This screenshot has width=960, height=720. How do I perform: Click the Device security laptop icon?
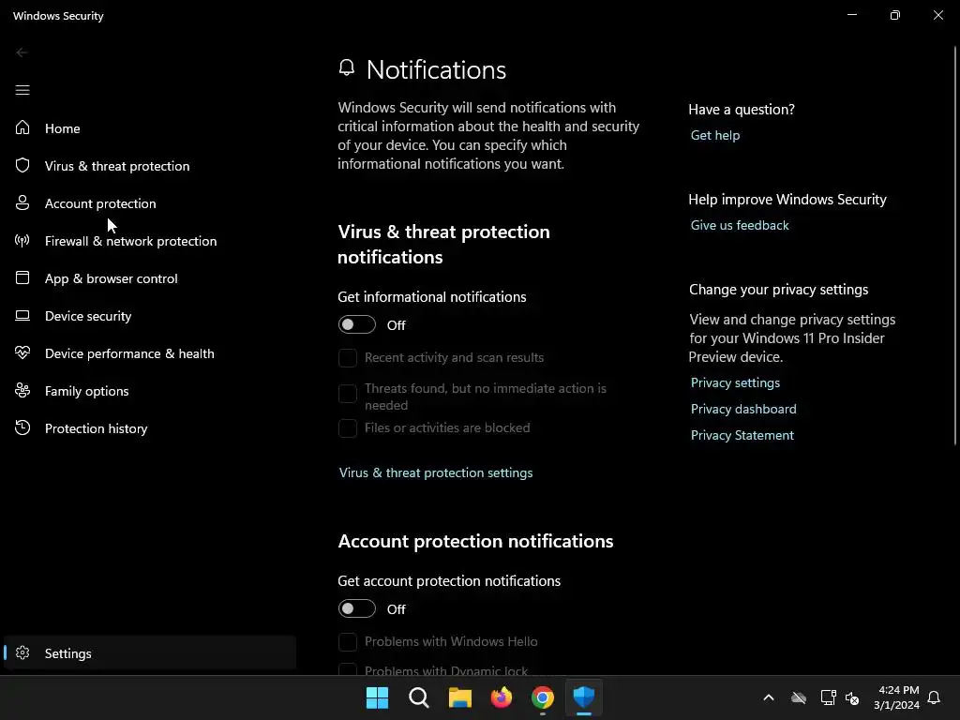pyautogui.click(x=22, y=315)
